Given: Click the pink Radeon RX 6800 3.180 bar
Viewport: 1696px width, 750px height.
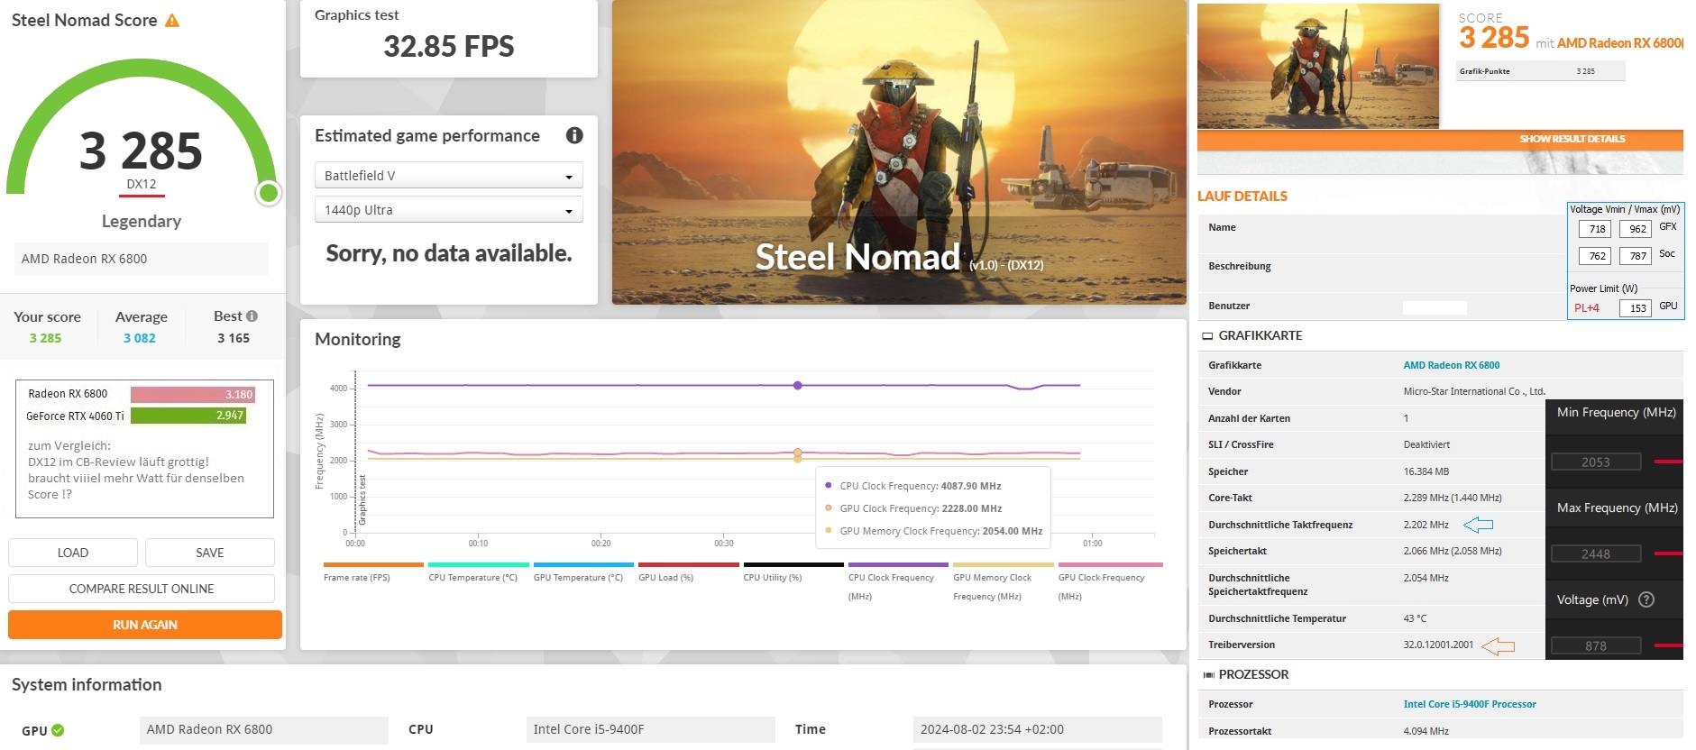Looking at the screenshot, I should [x=193, y=394].
